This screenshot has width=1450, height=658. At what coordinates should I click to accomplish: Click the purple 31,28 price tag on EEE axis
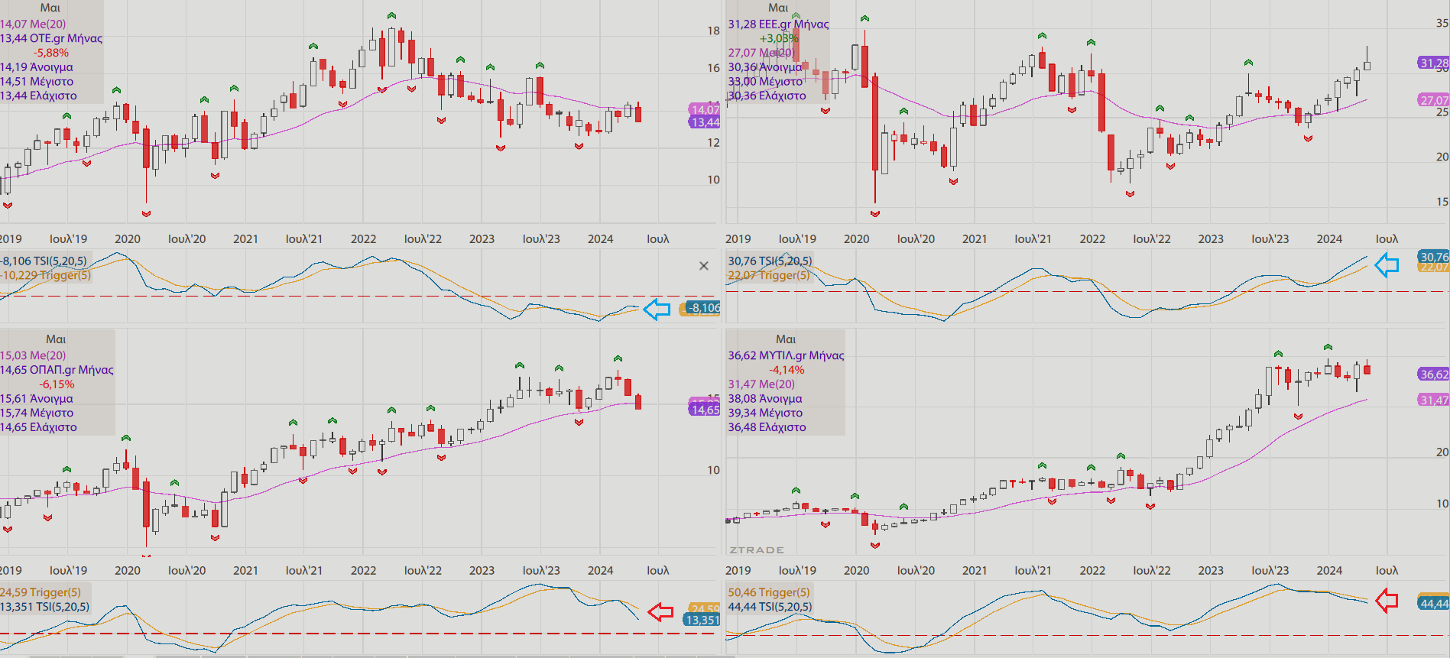(x=1433, y=63)
